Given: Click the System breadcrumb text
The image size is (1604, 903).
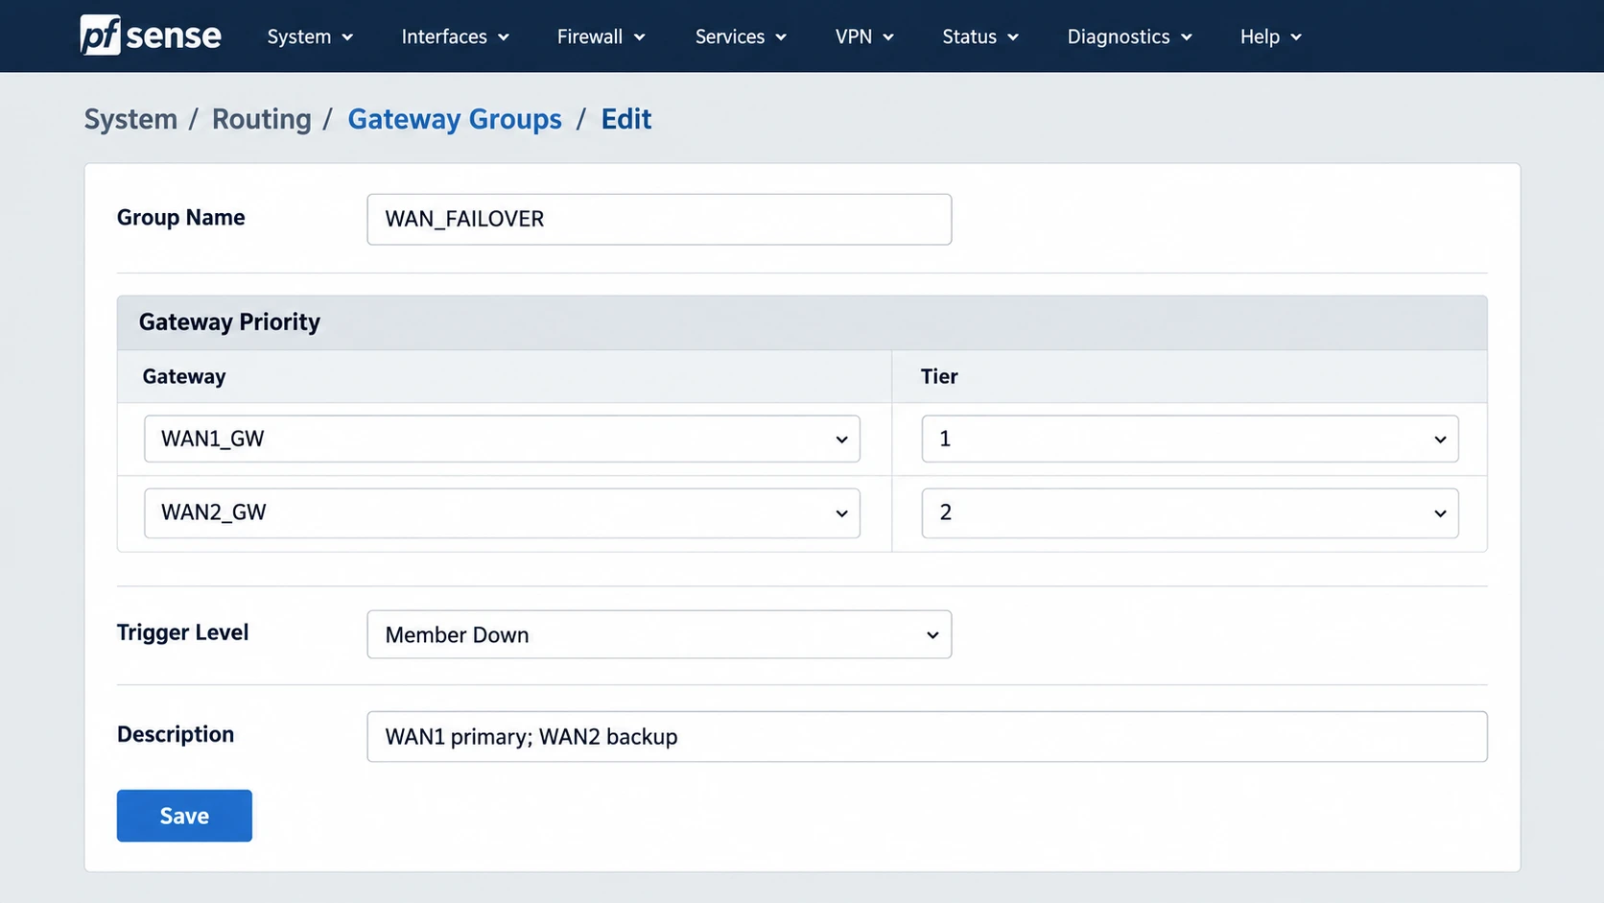Looking at the screenshot, I should (x=130, y=119).
